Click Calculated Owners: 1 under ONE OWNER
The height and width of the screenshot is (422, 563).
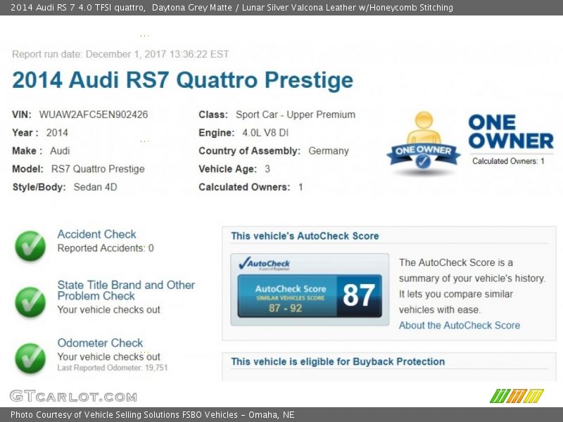(508, 161)
